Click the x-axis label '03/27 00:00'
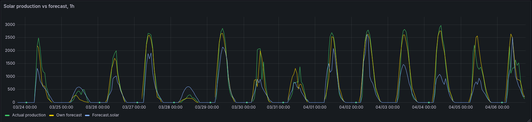532x122 pixels. [x=134, y=107]
